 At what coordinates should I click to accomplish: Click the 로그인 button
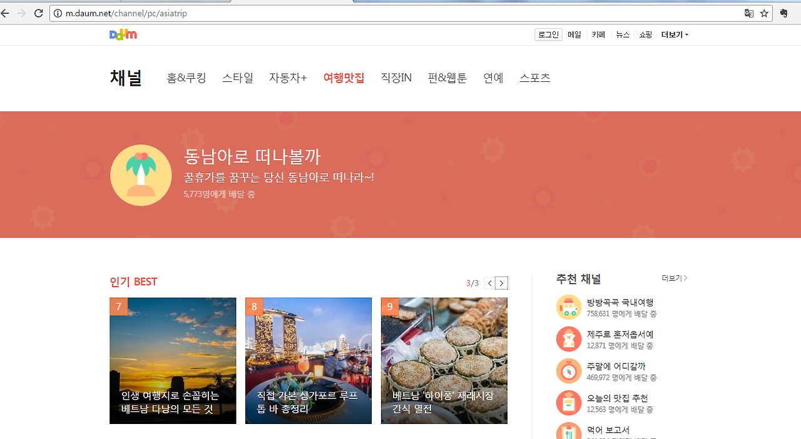pos(548,34)
